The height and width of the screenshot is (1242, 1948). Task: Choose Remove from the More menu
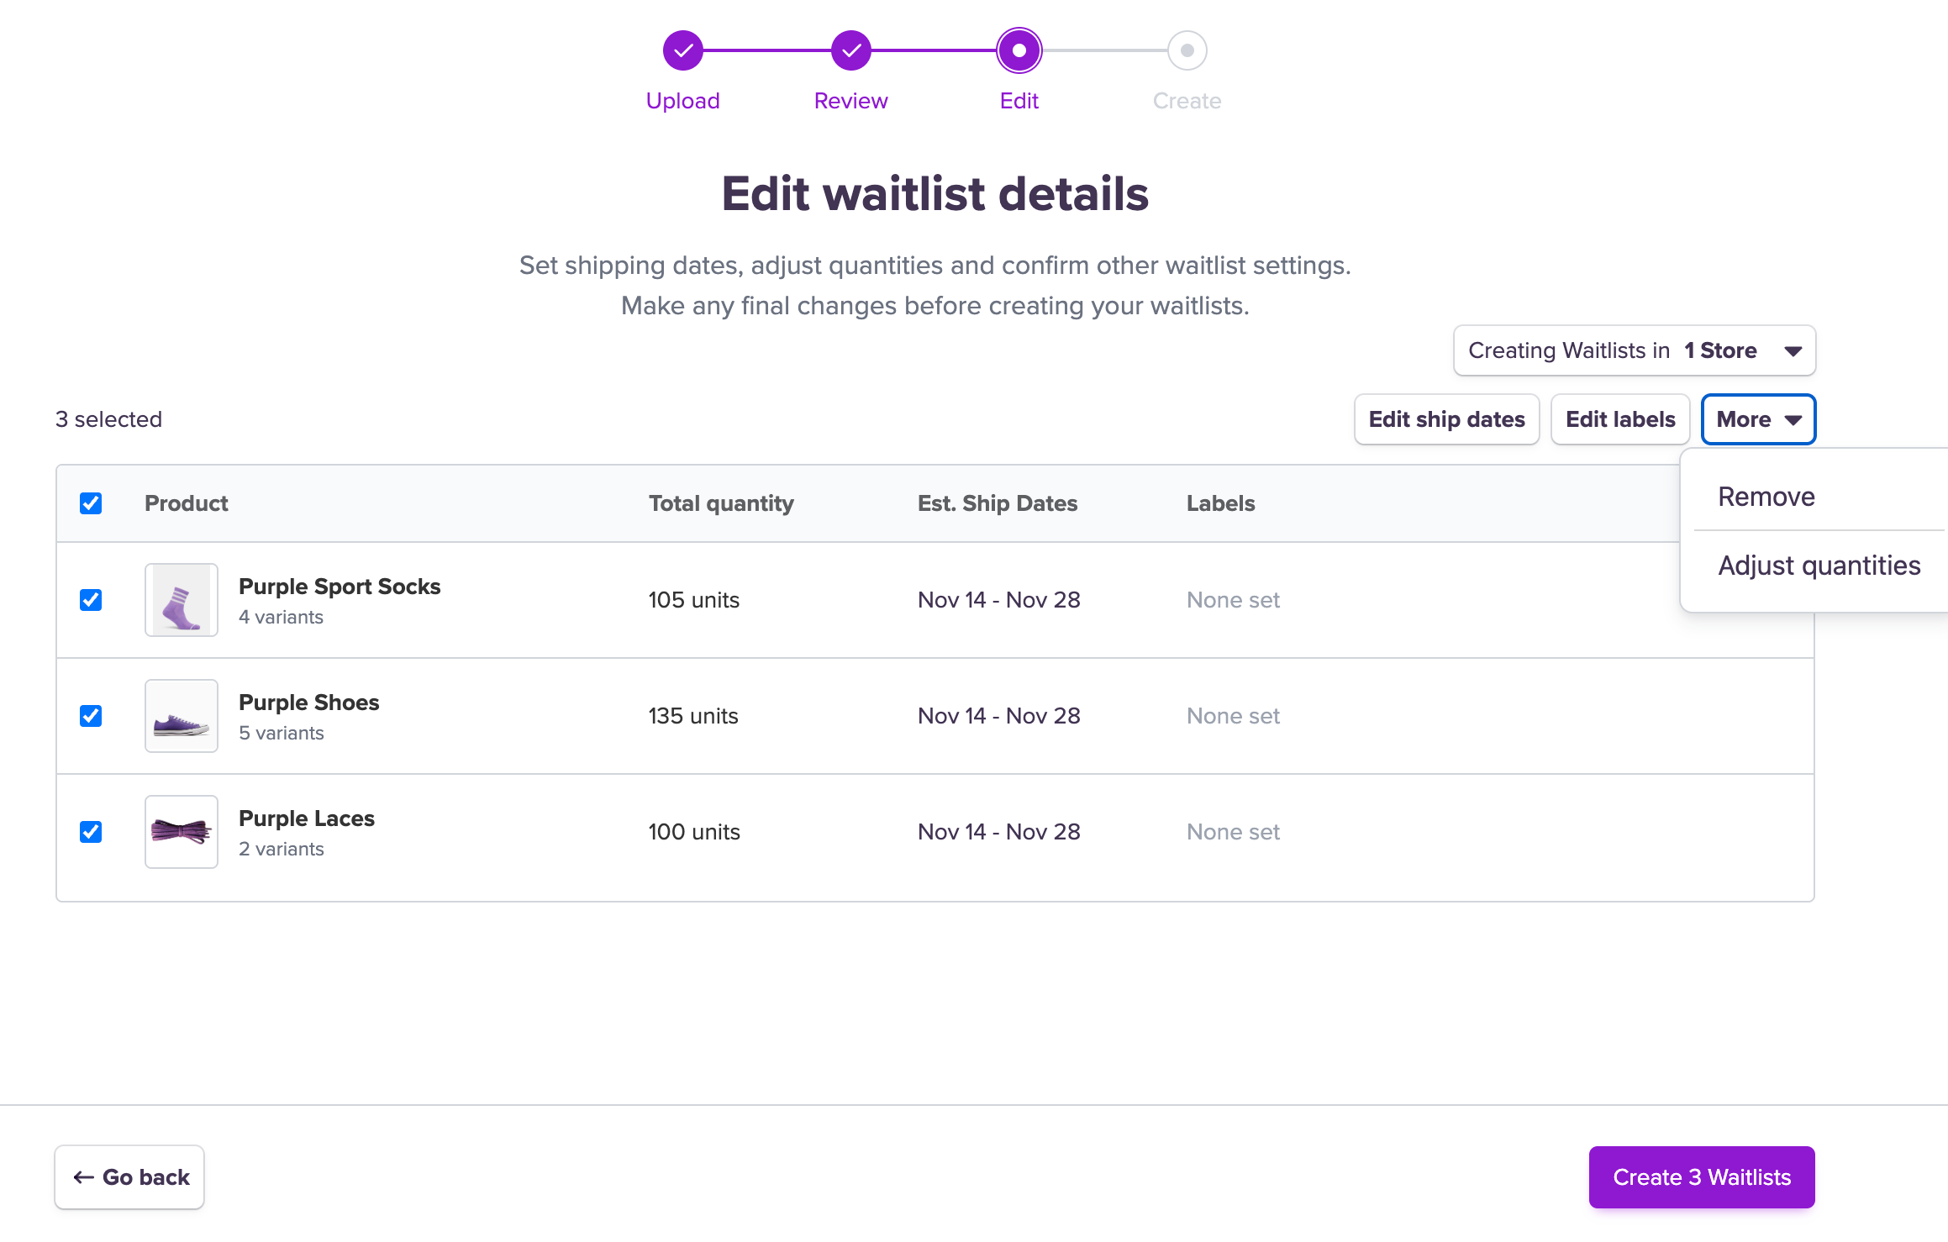tap(1766, 497)
